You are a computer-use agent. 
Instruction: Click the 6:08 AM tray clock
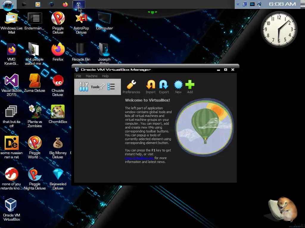(282, 4)
